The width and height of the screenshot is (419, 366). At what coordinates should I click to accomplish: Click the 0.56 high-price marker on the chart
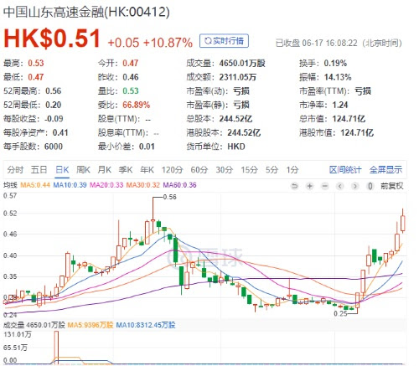[x=169, y=197]
